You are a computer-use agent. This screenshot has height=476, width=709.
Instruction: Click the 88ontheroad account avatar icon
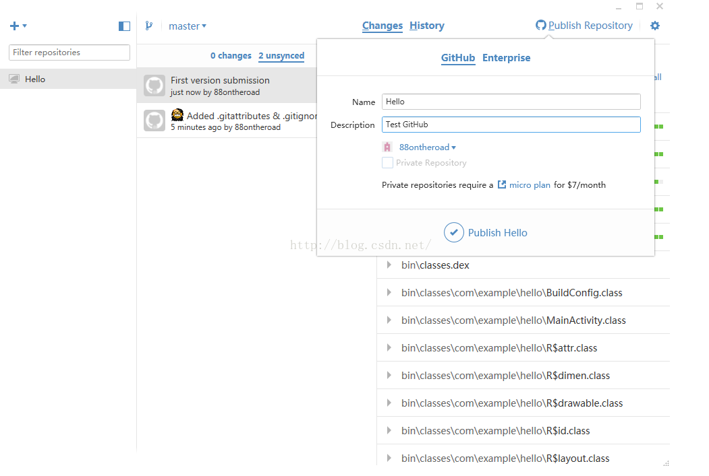387,147
